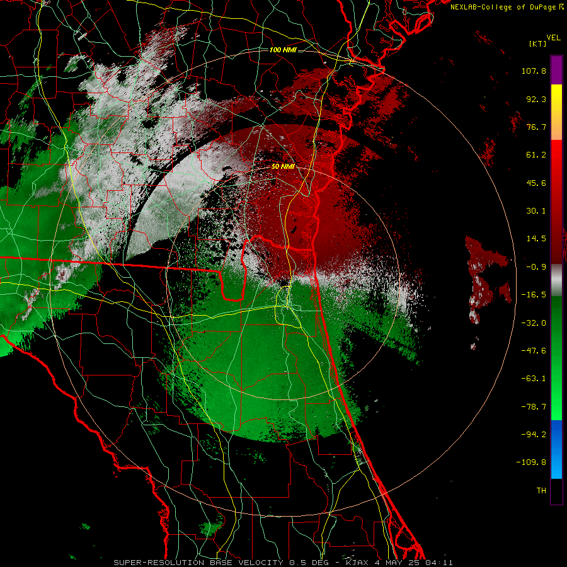
Task: Click the Super-Resolution Base Velocity caption
Action: [283, 563]
